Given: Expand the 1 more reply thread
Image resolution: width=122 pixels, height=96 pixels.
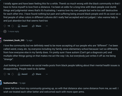Looking at the screenshot, I should coord(13,32).
